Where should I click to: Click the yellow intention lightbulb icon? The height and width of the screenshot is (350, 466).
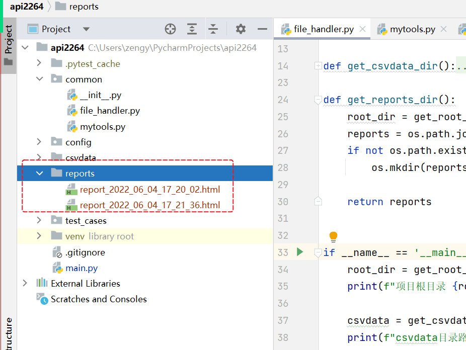click(334, 236)
